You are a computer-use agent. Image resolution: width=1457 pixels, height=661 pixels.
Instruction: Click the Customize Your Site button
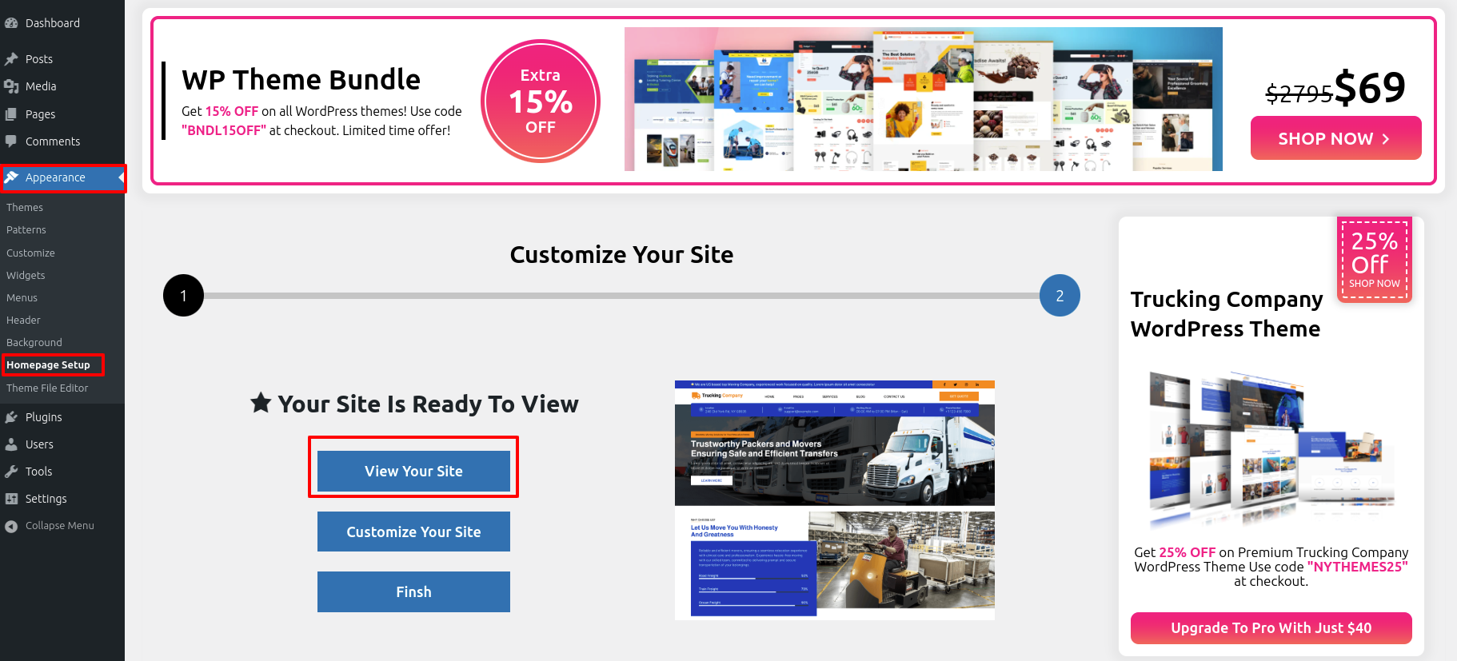click(413, 532)
